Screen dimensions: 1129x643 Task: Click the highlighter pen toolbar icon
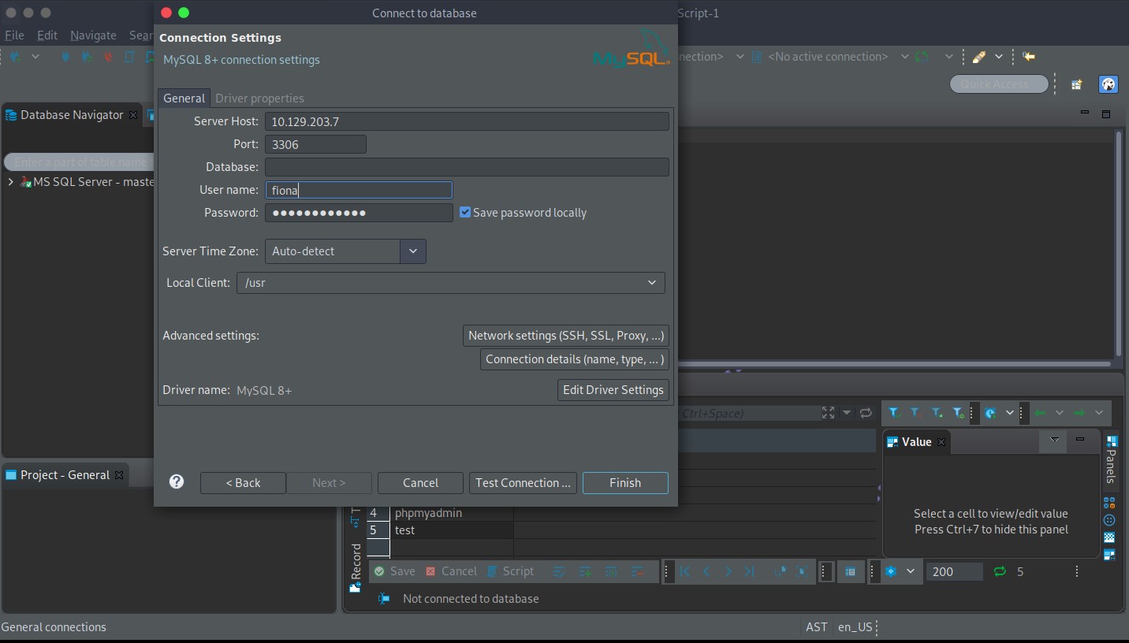coord(979,57)
